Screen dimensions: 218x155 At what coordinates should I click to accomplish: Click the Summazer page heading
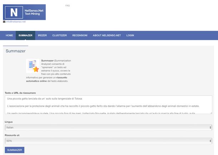[x=16, y=51]
